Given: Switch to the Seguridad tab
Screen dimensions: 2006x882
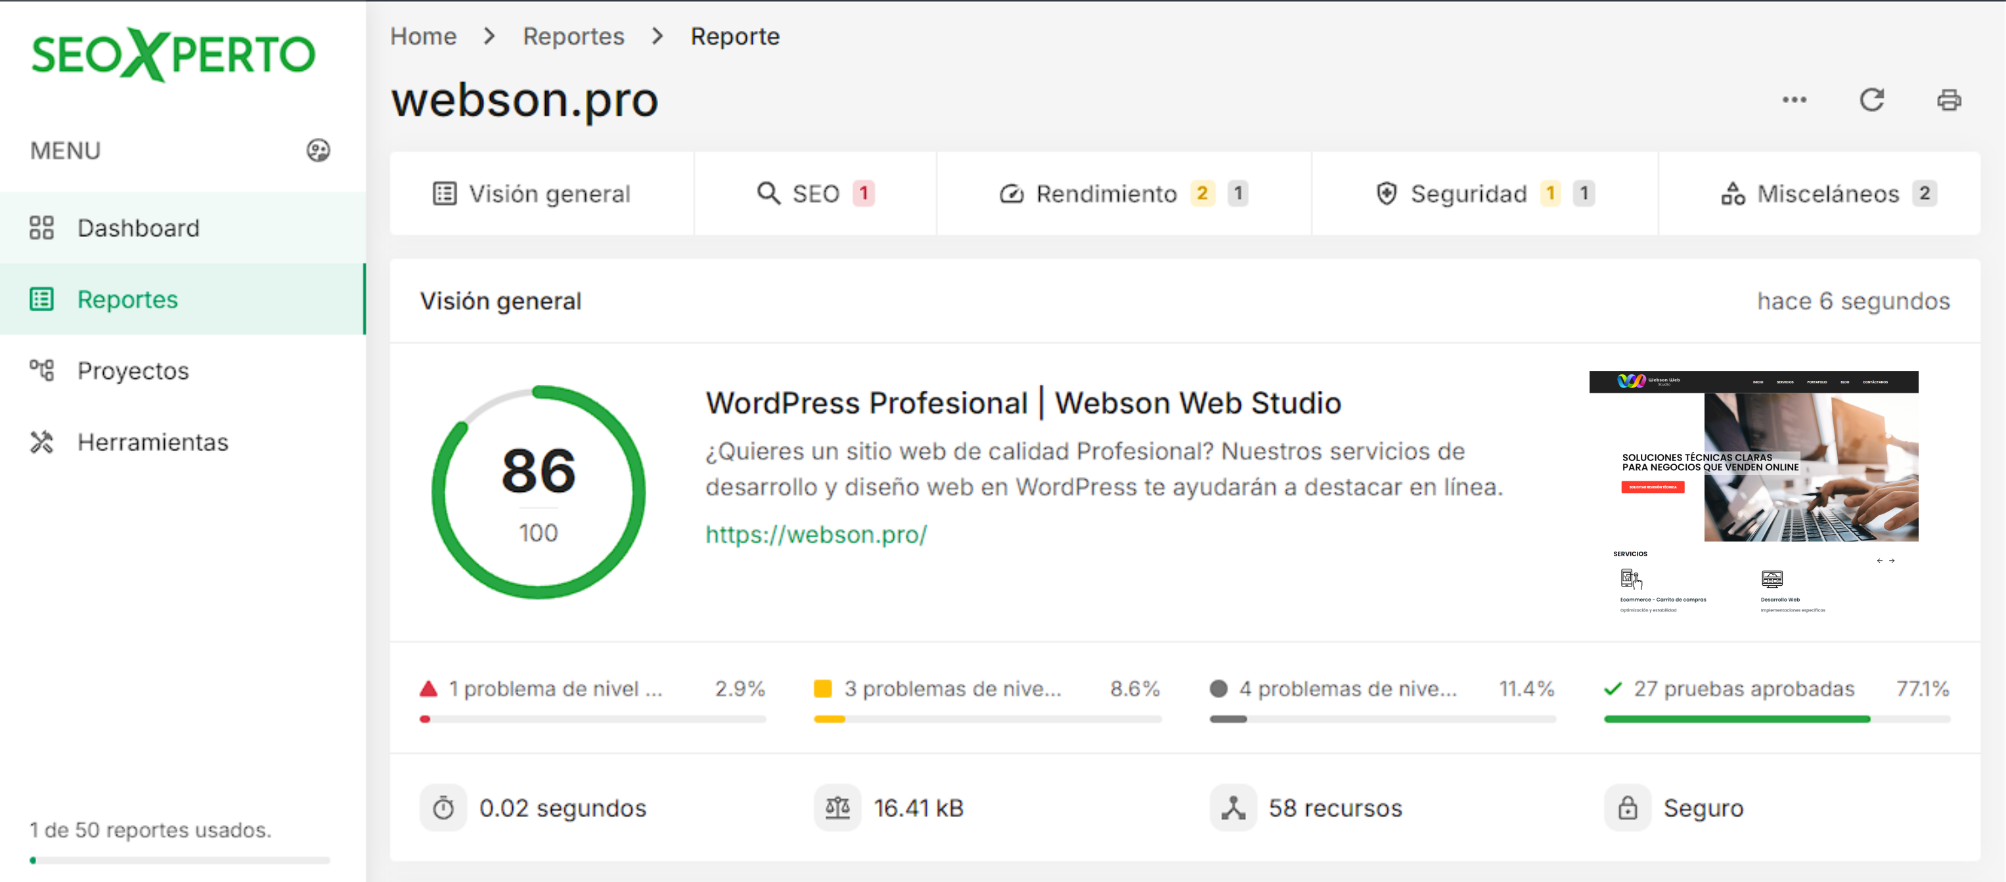Looking at the screenshot, I should pos(1485,193).
